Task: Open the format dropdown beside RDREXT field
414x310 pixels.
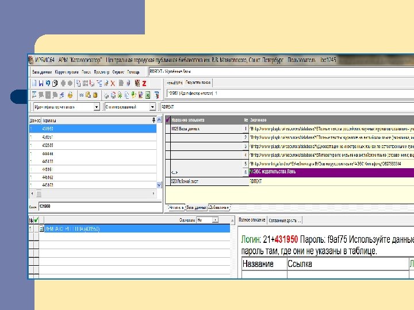Action: coord(152,107)
